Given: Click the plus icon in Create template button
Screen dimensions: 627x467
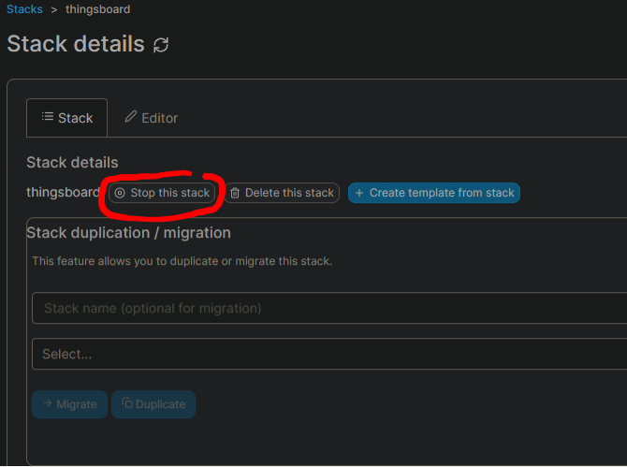Looking at the screenshot, I should pyautogui.click(x=359, y=193).
